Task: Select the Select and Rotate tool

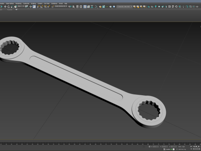Action: pyautogui.click(x=8, y=7)
